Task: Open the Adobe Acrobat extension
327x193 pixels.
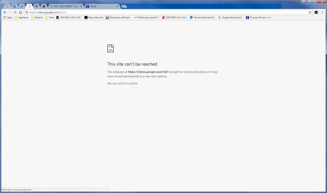Action: 316,12
